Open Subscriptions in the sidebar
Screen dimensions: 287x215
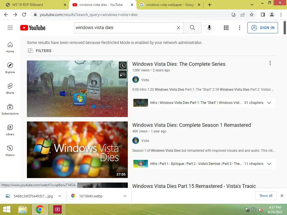coord(10,109)
